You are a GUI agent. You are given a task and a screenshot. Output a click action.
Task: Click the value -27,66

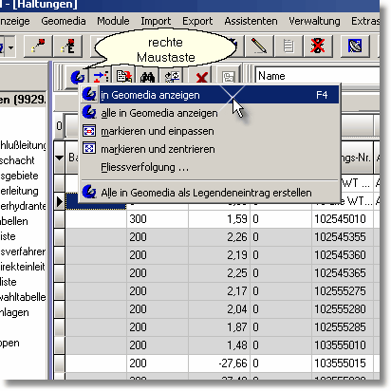[219, 363]
